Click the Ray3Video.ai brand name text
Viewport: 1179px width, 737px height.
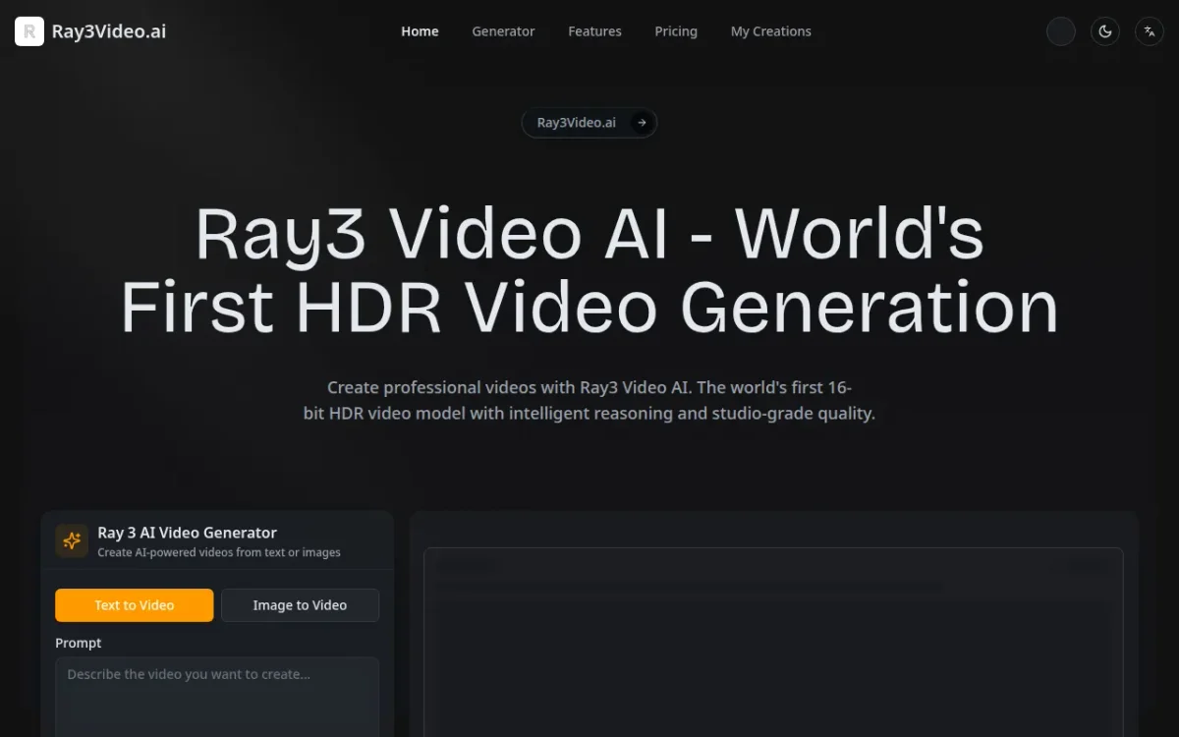(x=108, y=31)
